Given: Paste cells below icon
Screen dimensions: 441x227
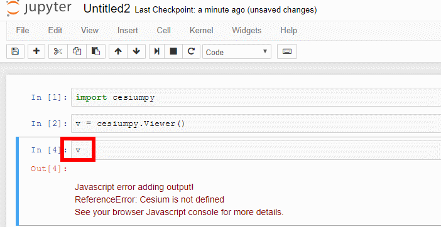Looking at the screenshot, I should pos(95,51).
